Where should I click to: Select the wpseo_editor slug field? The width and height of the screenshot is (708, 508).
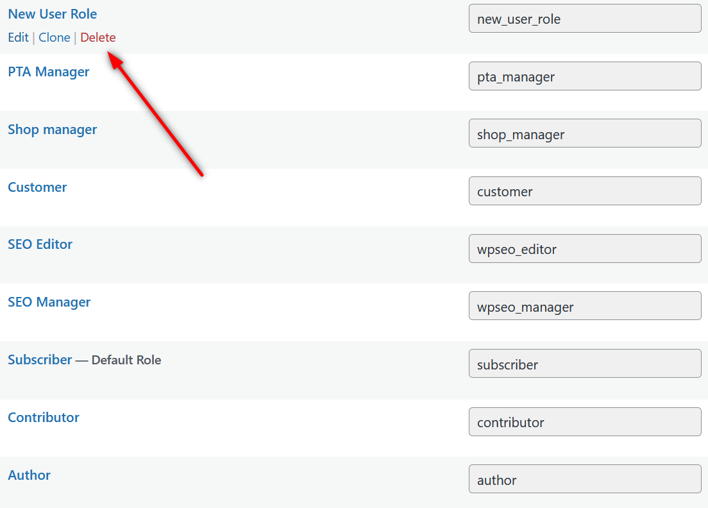(584, 248)
